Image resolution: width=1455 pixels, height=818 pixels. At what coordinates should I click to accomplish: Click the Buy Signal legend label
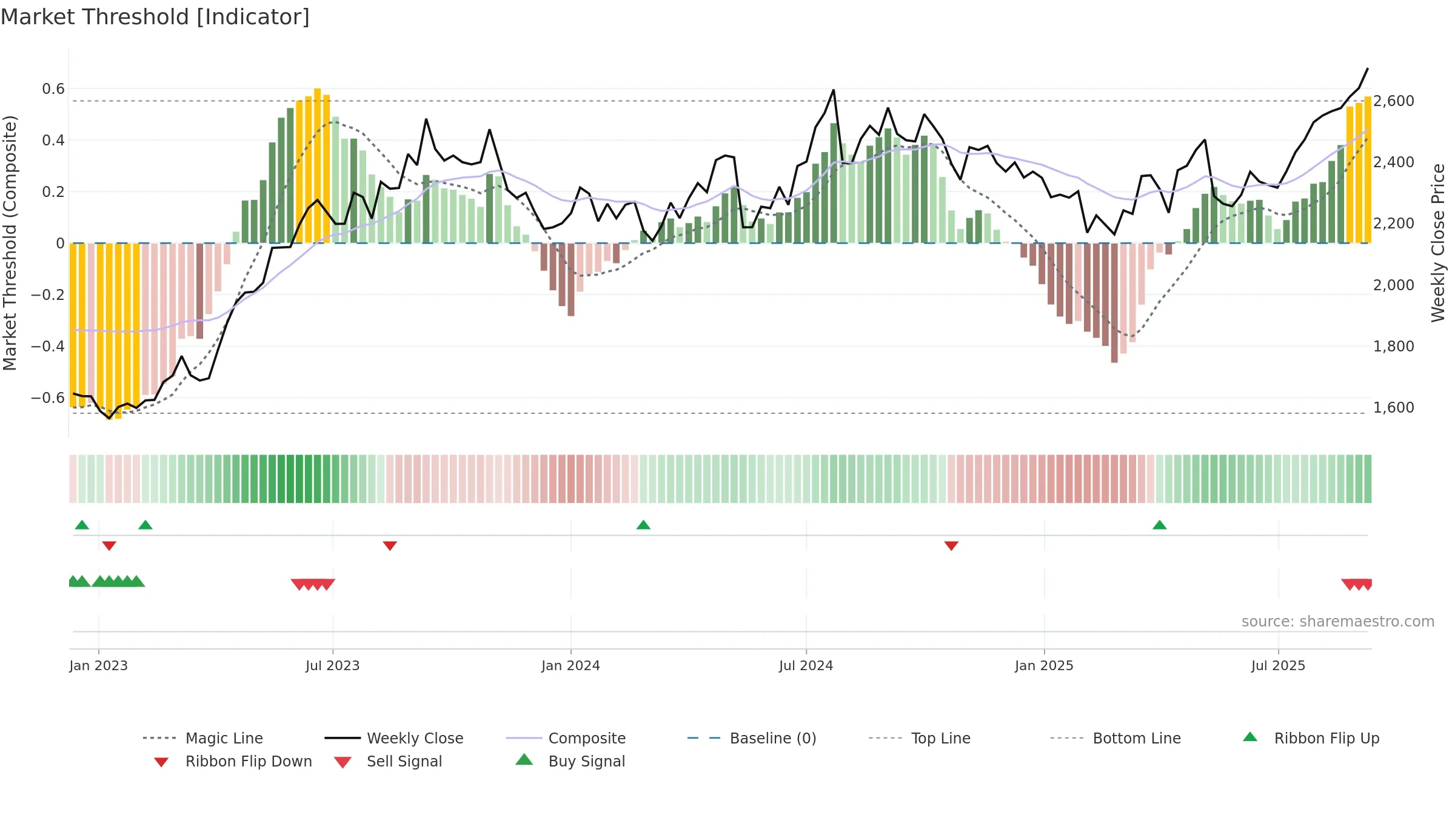pyautogui.click(x=587, y=761)
